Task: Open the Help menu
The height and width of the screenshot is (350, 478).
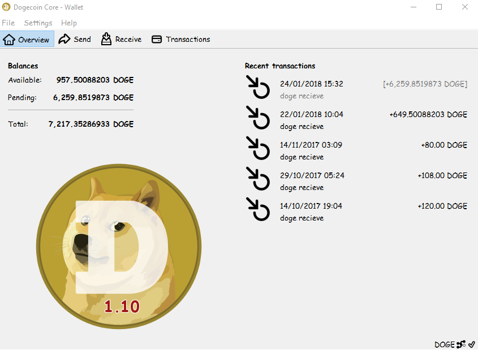Action: tap(69, 23)
